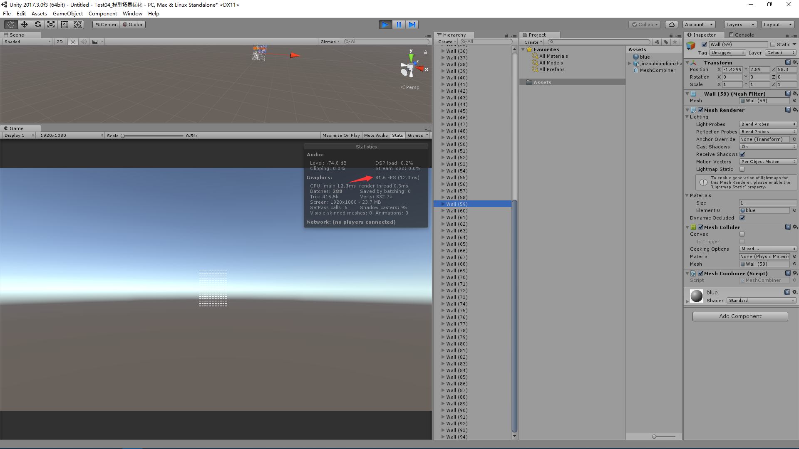Viewport: 799px width, 449px height.
Task: Select the Move tool in the toolbar
Action: pyautogui.click(x=24, y=24)
